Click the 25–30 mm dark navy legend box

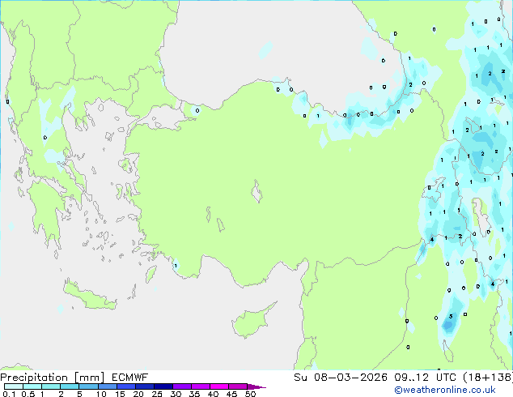click(x=163, y=386)
